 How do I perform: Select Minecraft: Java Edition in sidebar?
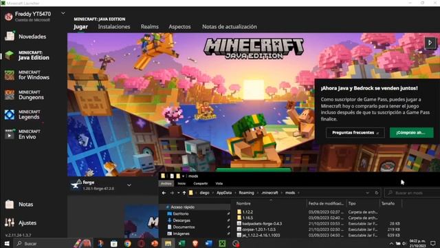click(x=27, y=55)
